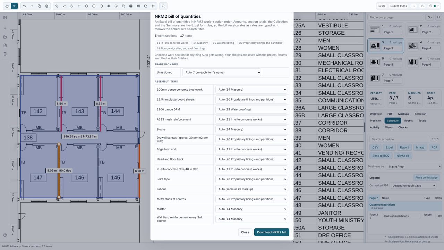Image resolution: width=444 pixels, height=250 pixels.
Task: Open the magnifier search tool in toolbar
Action: pyautogui.click(x=163, y=6)
